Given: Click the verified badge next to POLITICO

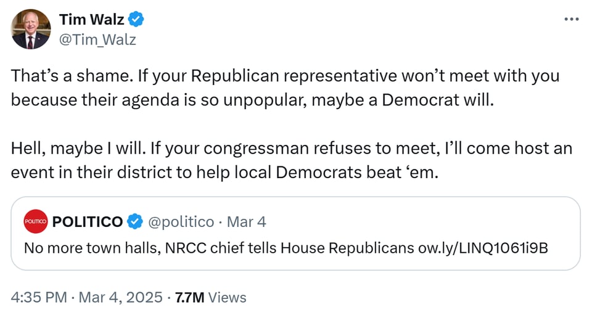Looking at the screenshot, I should [135, 222].
